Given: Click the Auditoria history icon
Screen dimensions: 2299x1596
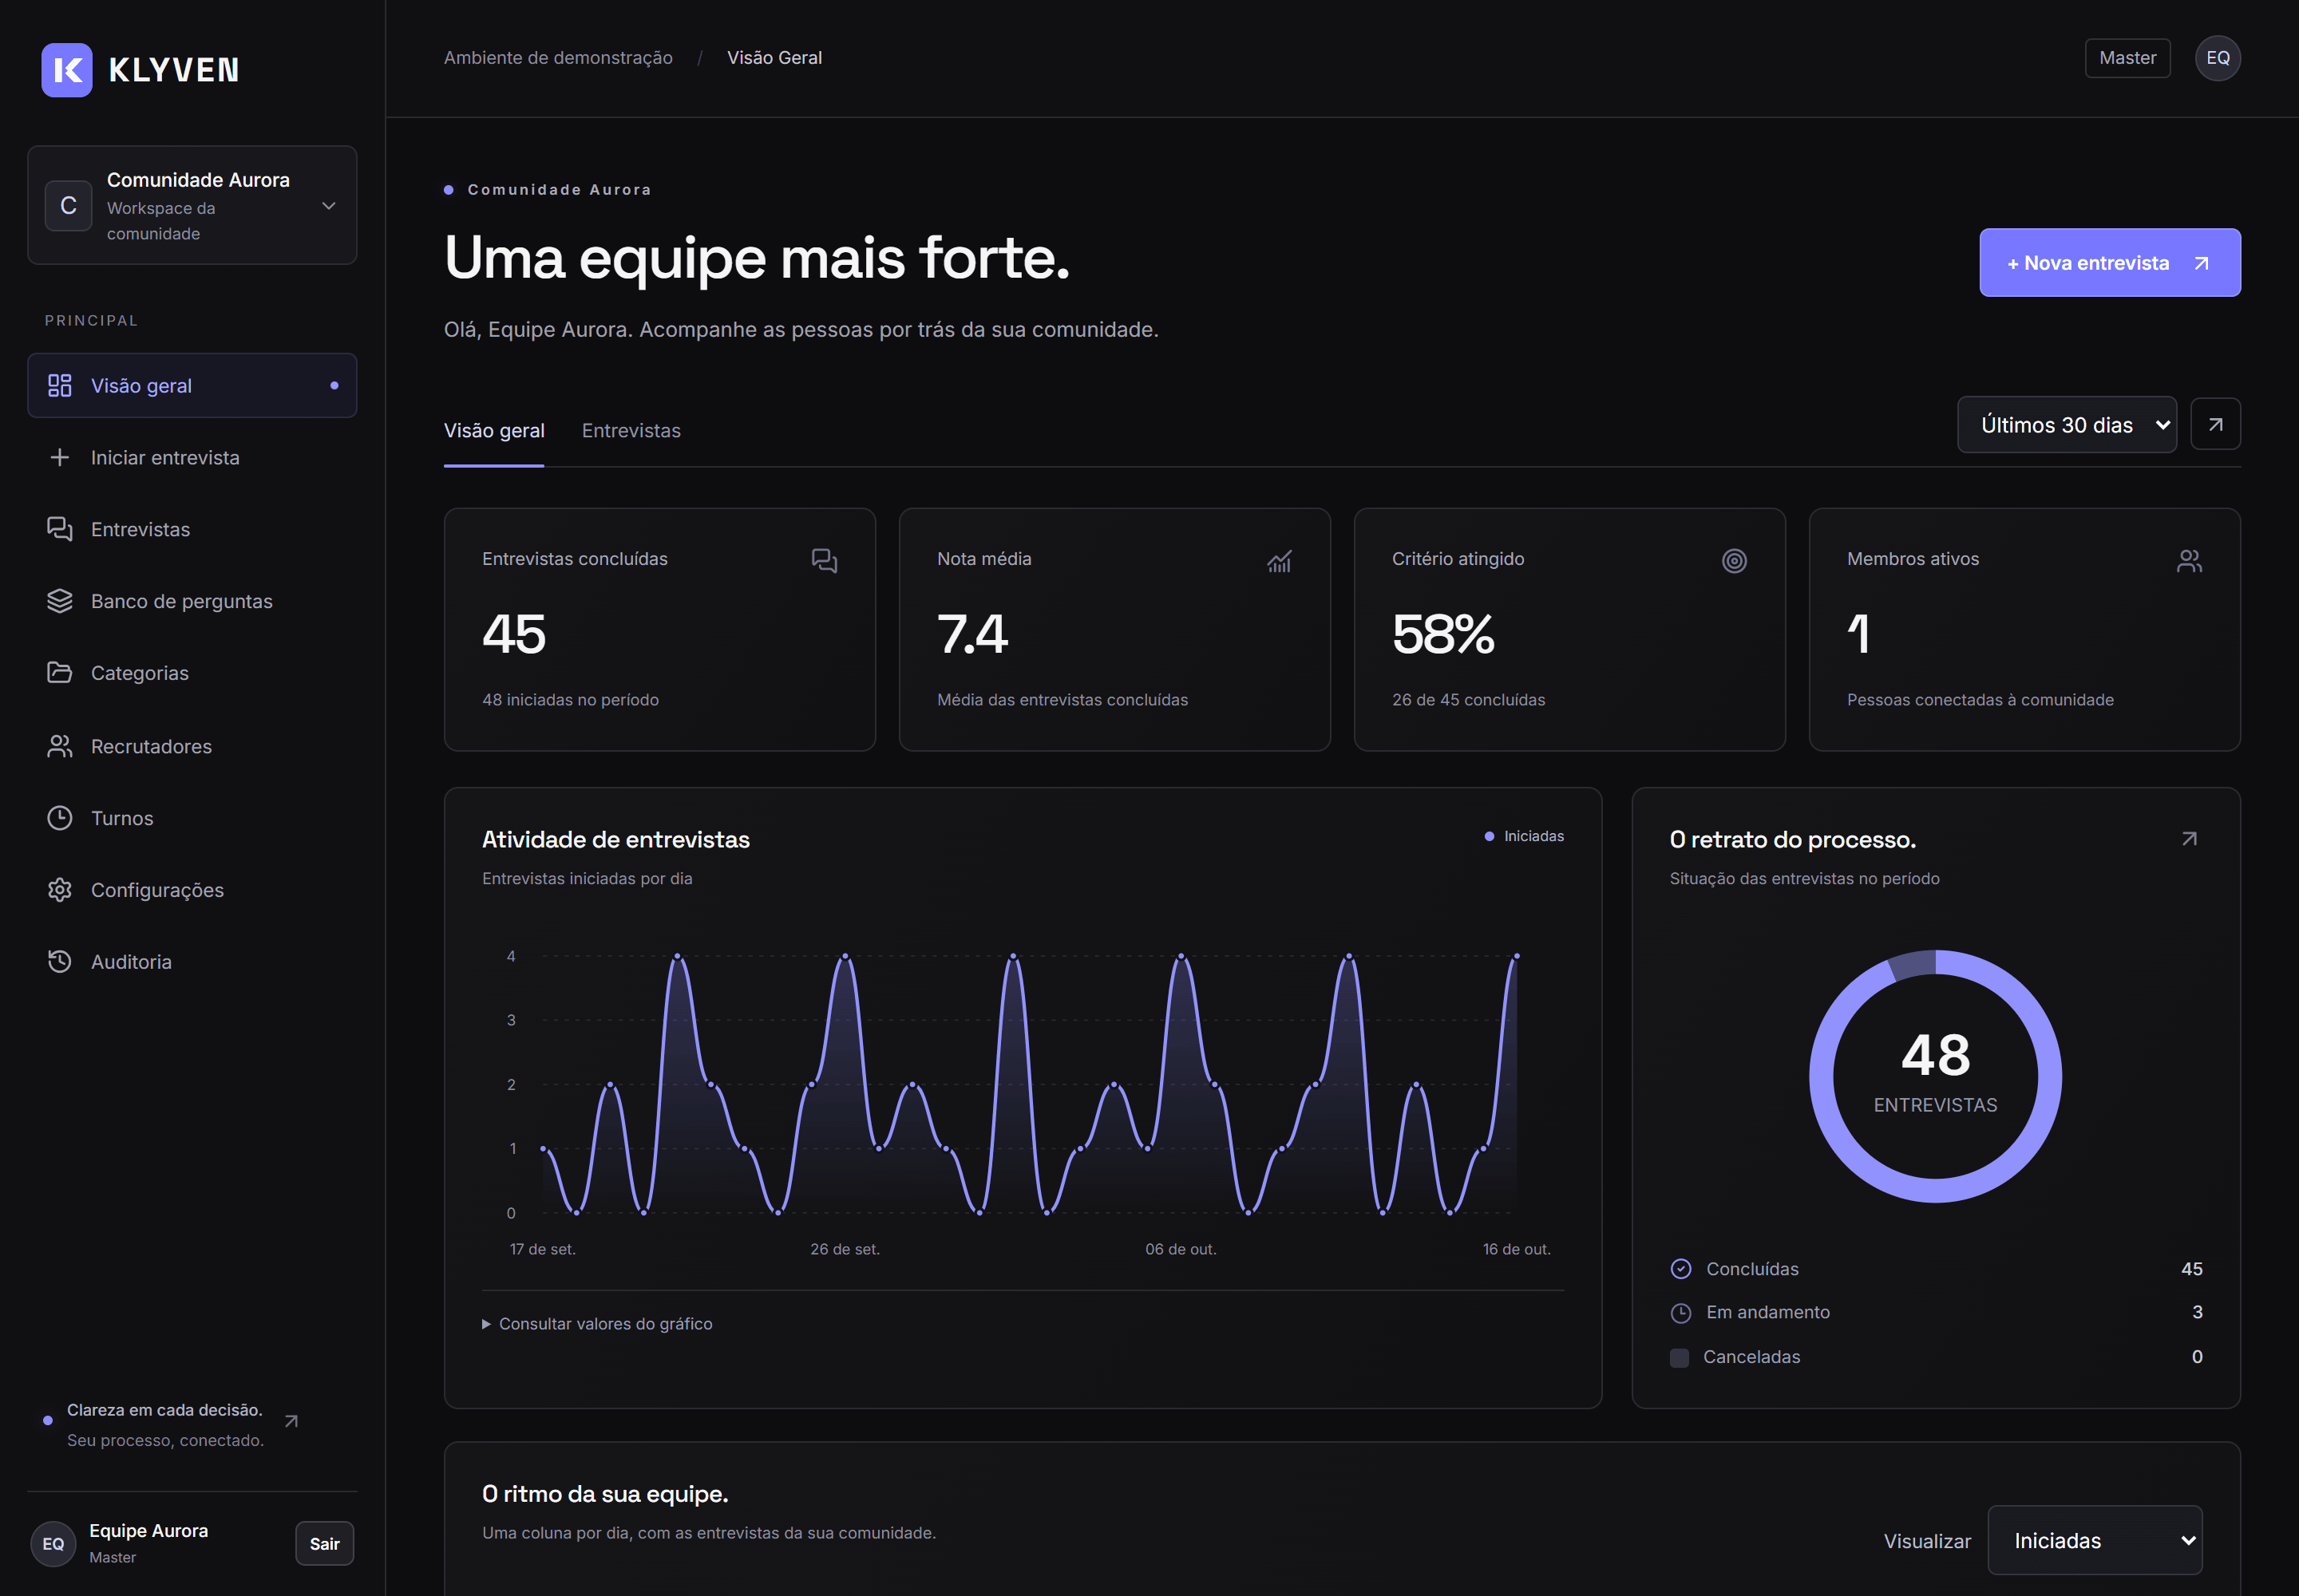Looking at the screenshot, I should (60, 962).
